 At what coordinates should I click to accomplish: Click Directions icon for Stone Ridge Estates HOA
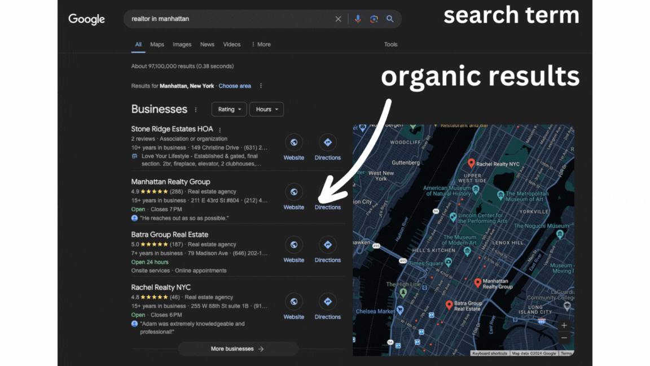pyautogui.click(x=327, y=142)
